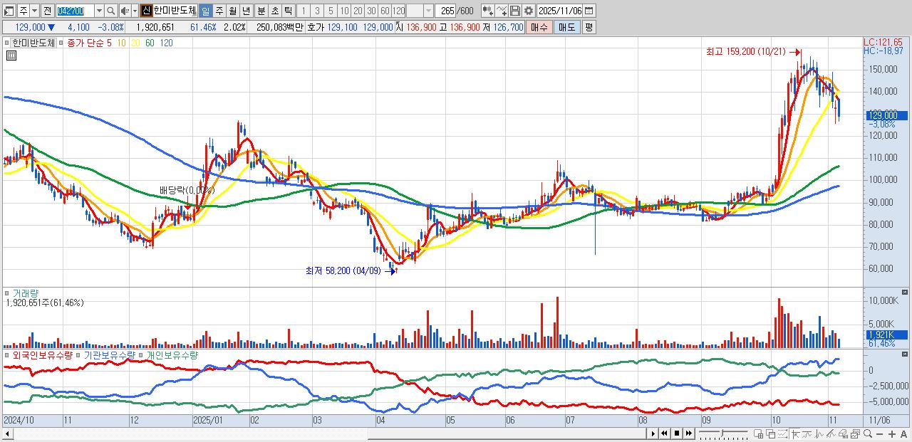912x442 pixels.
Task: Click the 매수 buy button
Action: tap(539, 27)
